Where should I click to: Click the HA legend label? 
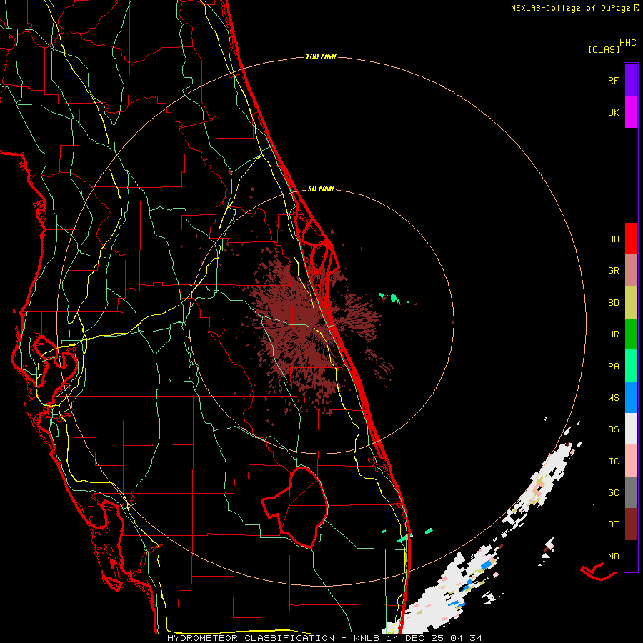coord(613,239)
